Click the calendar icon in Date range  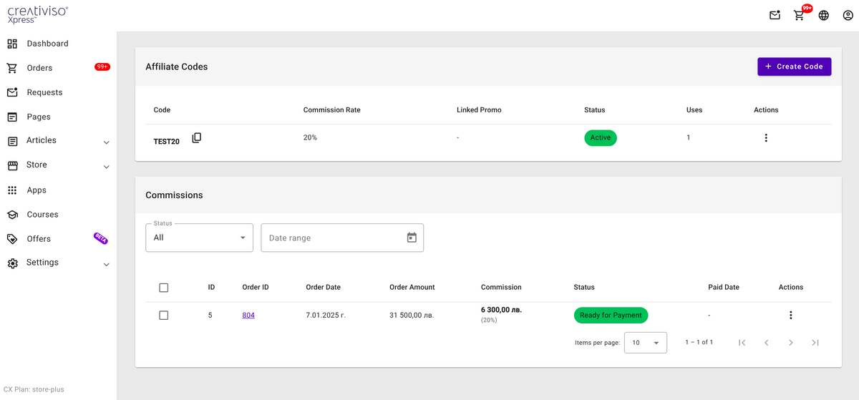(x=412, y=238)
